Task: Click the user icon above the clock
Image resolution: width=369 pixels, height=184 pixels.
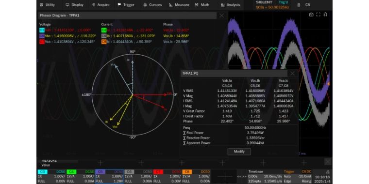Action: (327, 172)
